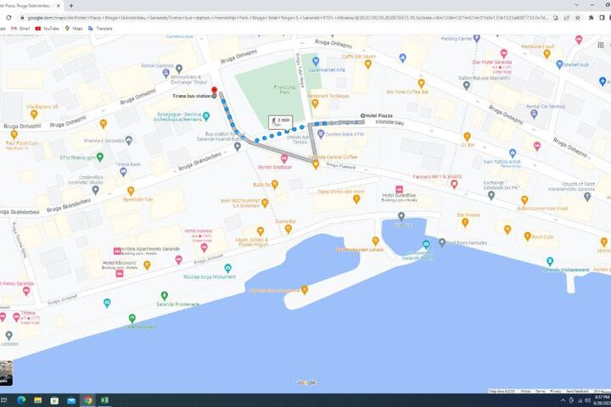611x407 pixels.
Task: Click the Boat tours hercules marker
Action: click(441, 243)
